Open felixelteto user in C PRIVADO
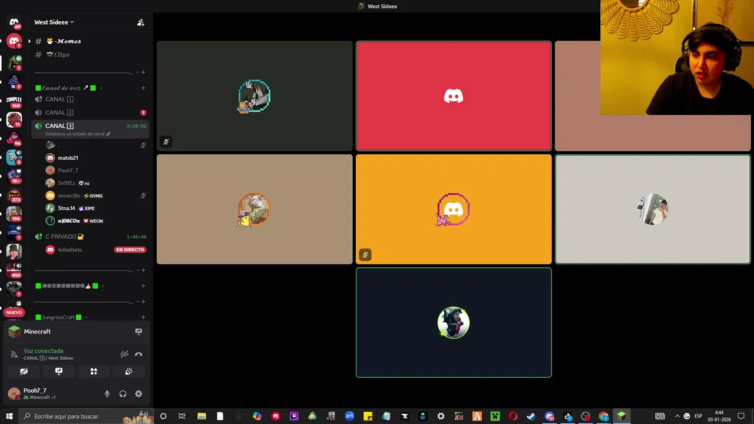754x424 pixels. coord(70,250)
